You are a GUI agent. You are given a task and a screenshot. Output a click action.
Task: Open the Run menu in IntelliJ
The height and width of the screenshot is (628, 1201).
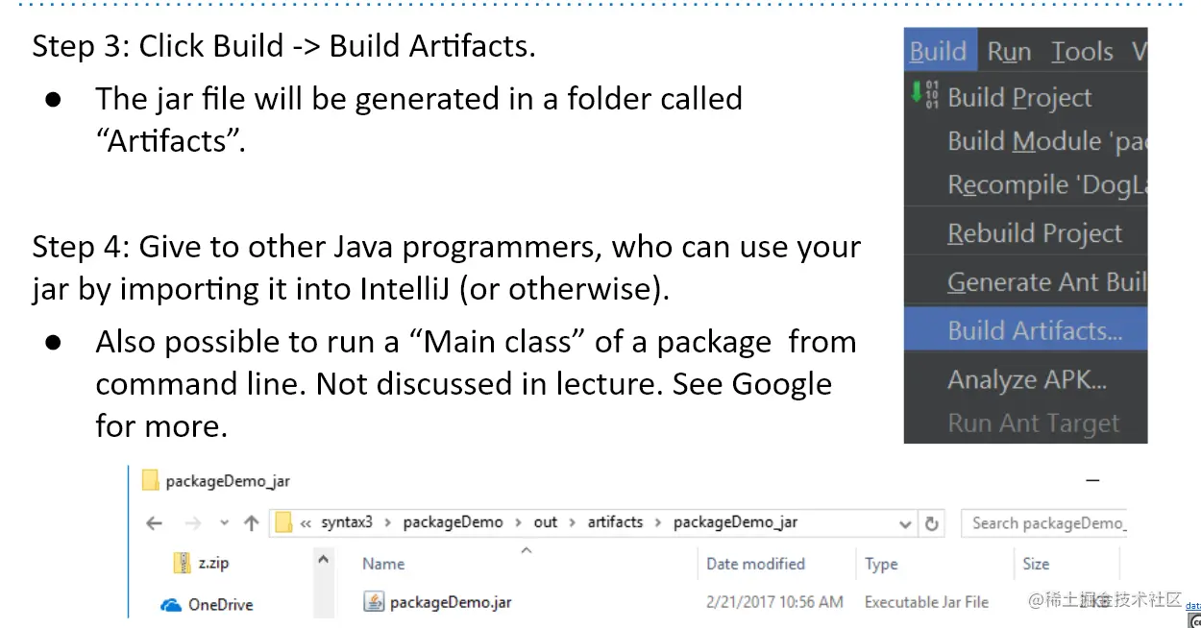click(x=1009, y=51)
